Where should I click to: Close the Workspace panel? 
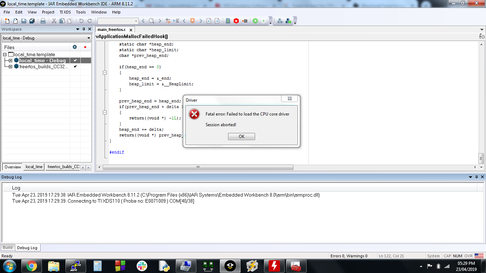(x=90, y=29)
